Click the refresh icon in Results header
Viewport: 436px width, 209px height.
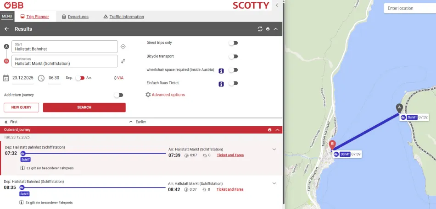[260, 29]
